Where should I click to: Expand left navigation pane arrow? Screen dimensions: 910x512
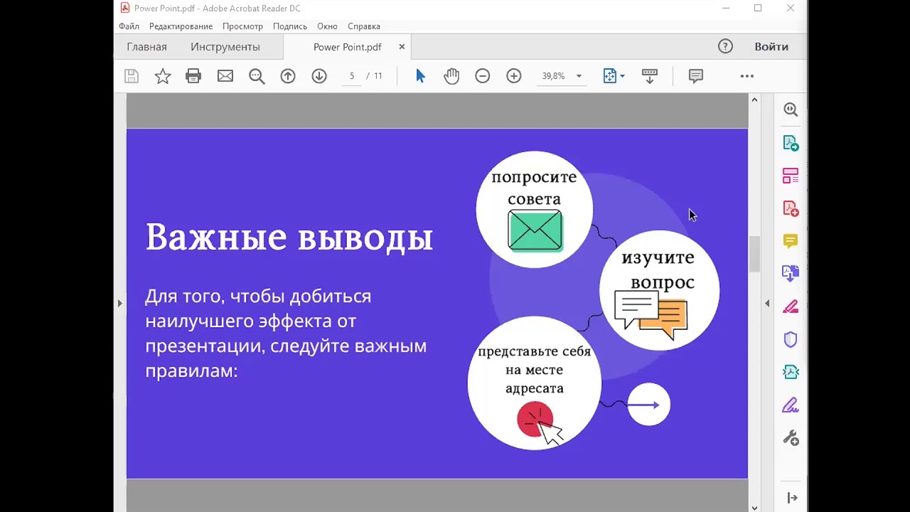click(119, 304)
